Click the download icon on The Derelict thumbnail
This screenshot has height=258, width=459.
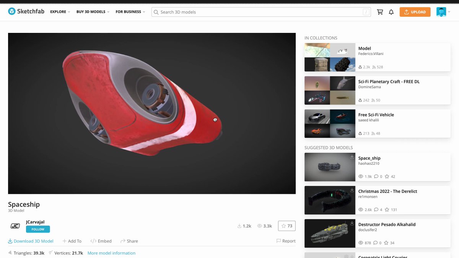point(352,190)
